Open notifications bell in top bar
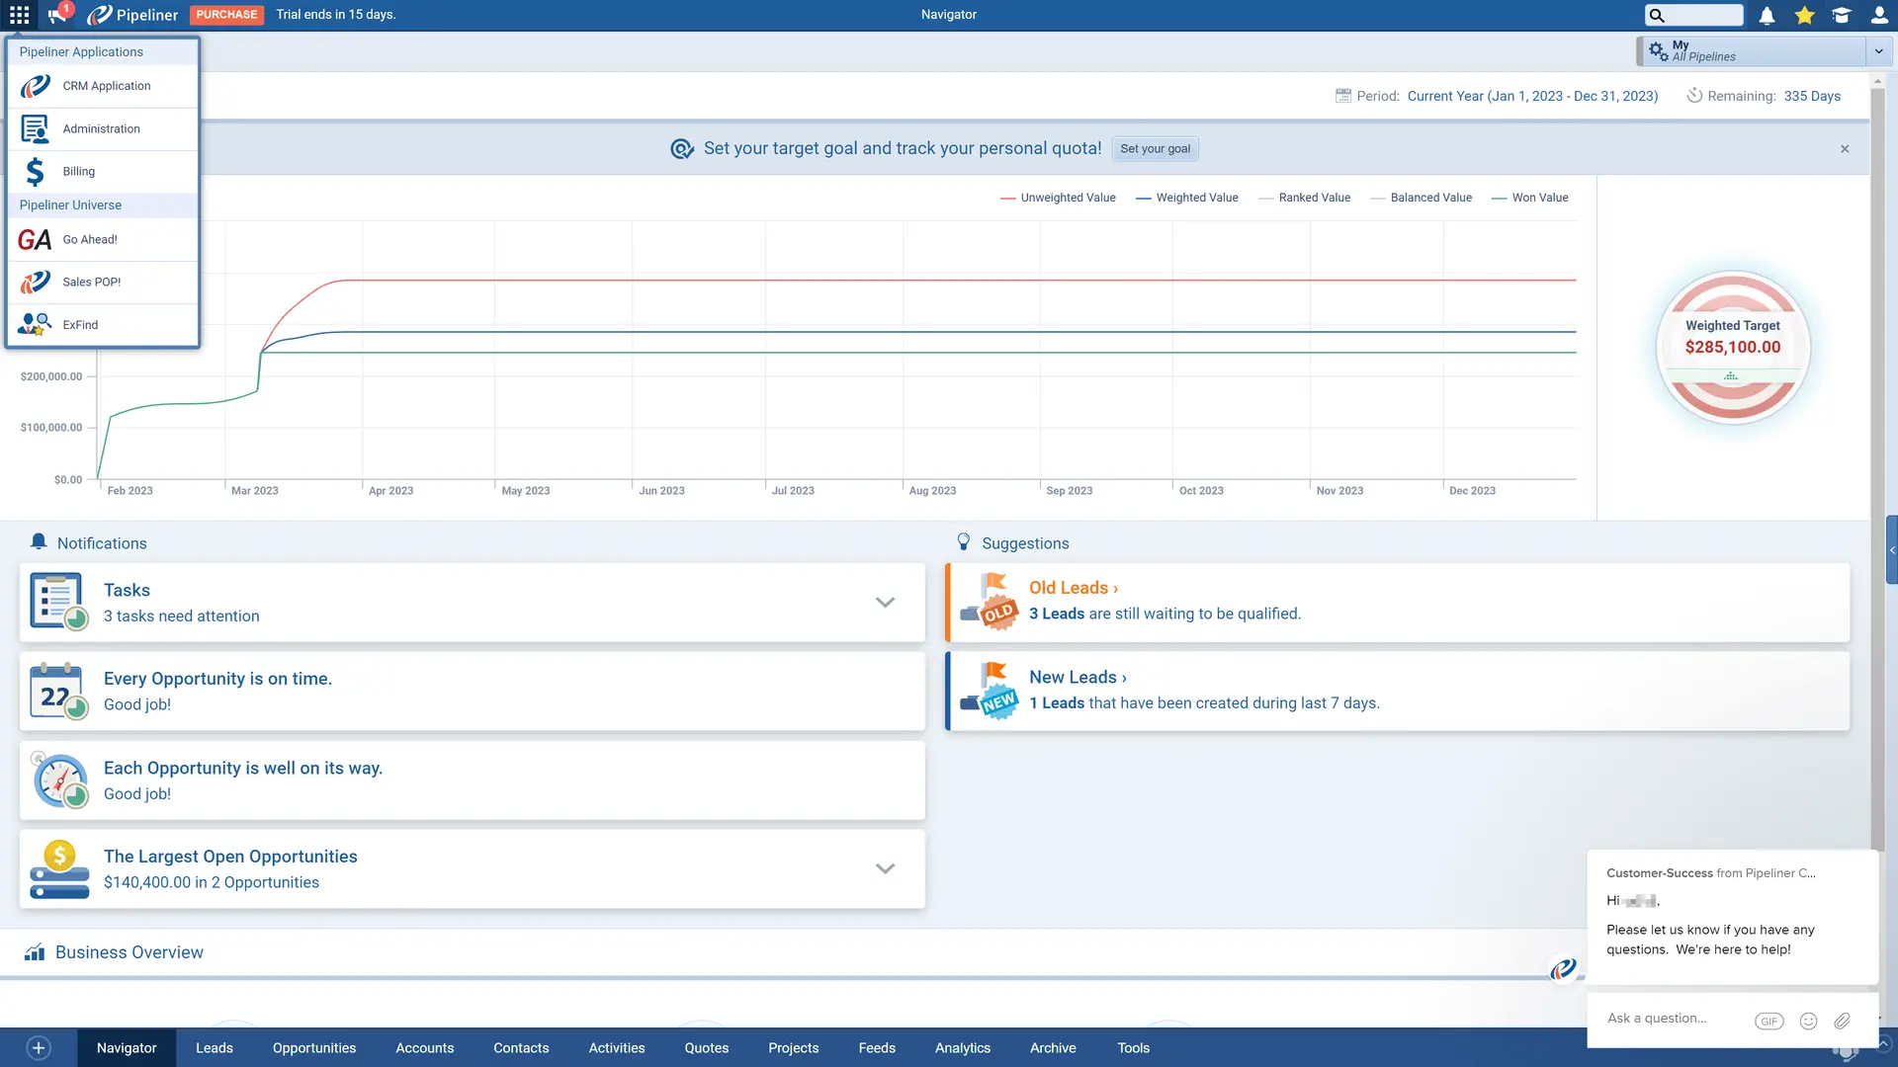The image size is (1898, 1067). [x=1767, y=15]
